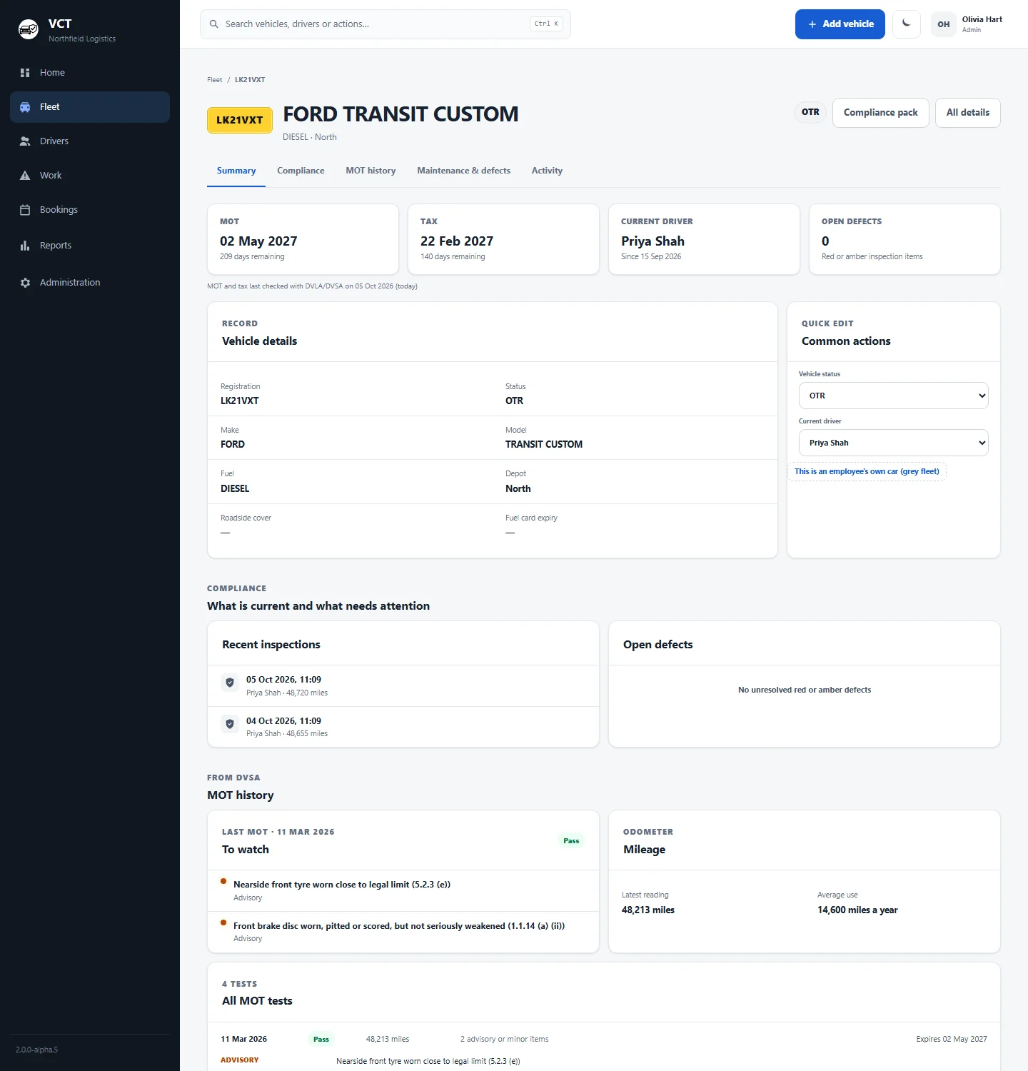Switch to the Summary tab
The height and width of the screenshot is (1071, 1028).
(x=236, y=171)
